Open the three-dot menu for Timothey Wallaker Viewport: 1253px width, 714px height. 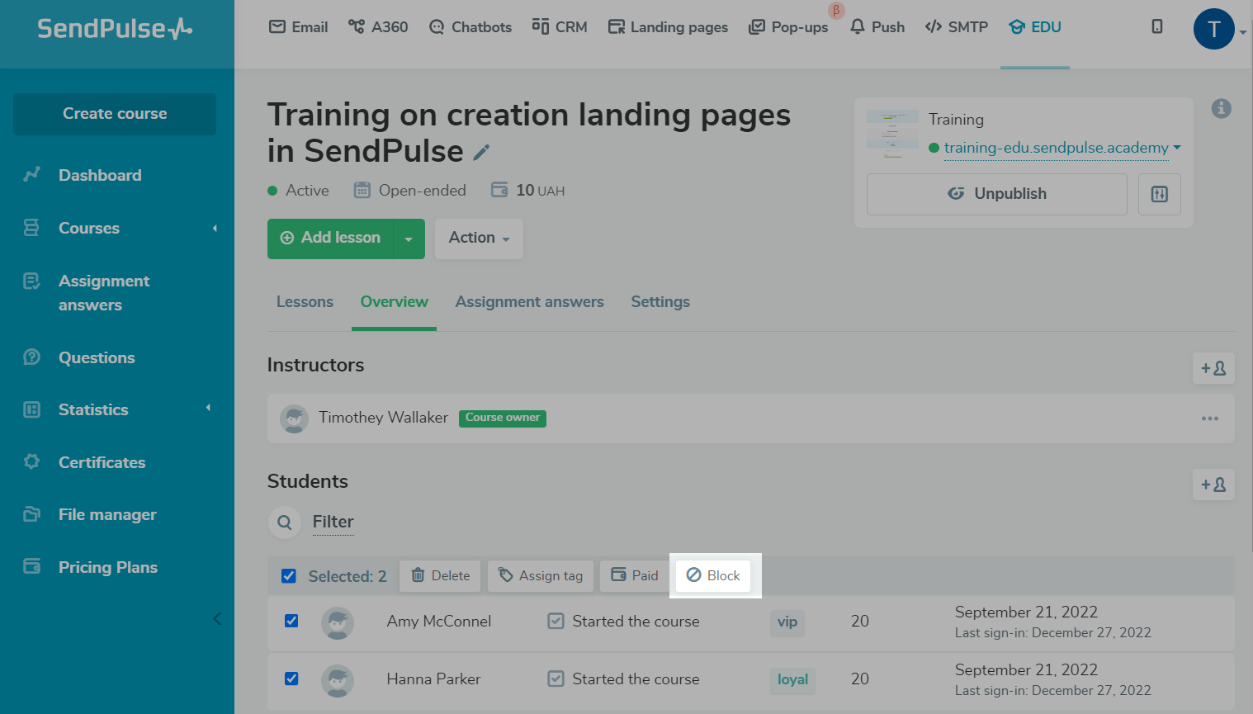tap(1209, 418)
